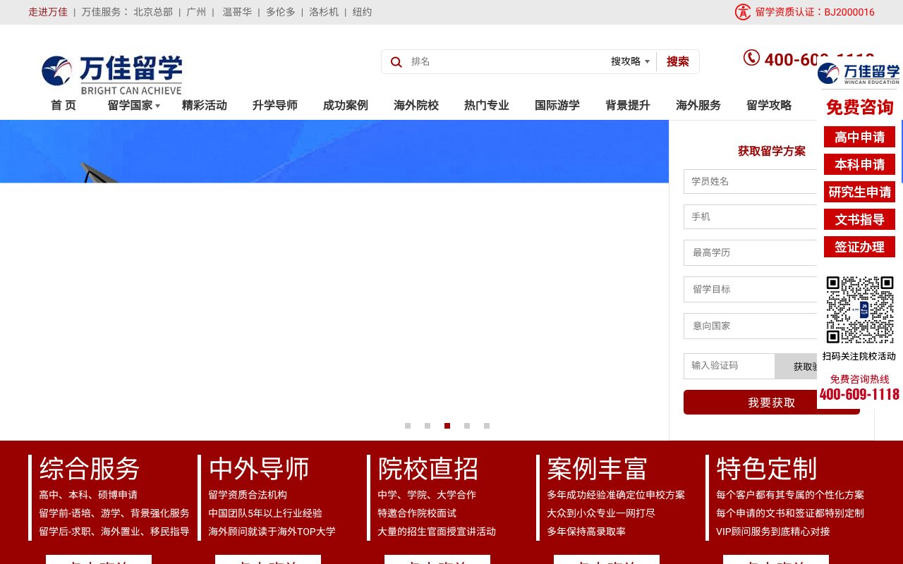Click the 留学资质认证 badge icon
This screenshot has width=903, height=564.
pos(743,12)
